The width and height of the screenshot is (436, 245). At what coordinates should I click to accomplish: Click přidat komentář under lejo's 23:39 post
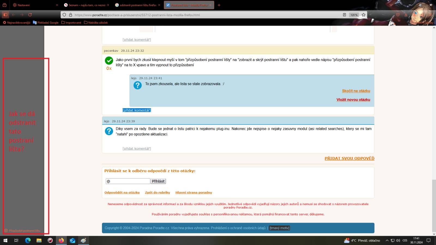tap(137, 149)
